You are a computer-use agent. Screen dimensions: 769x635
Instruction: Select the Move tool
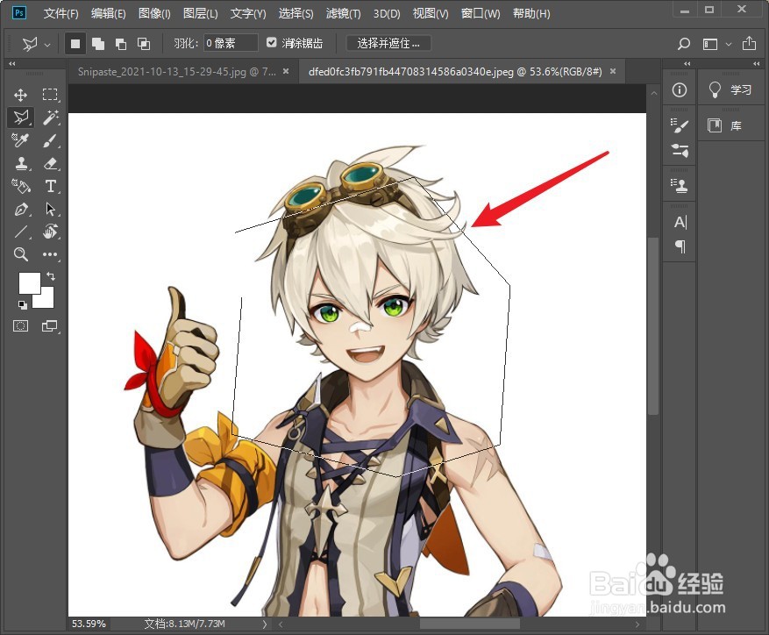tap(20, 94)
